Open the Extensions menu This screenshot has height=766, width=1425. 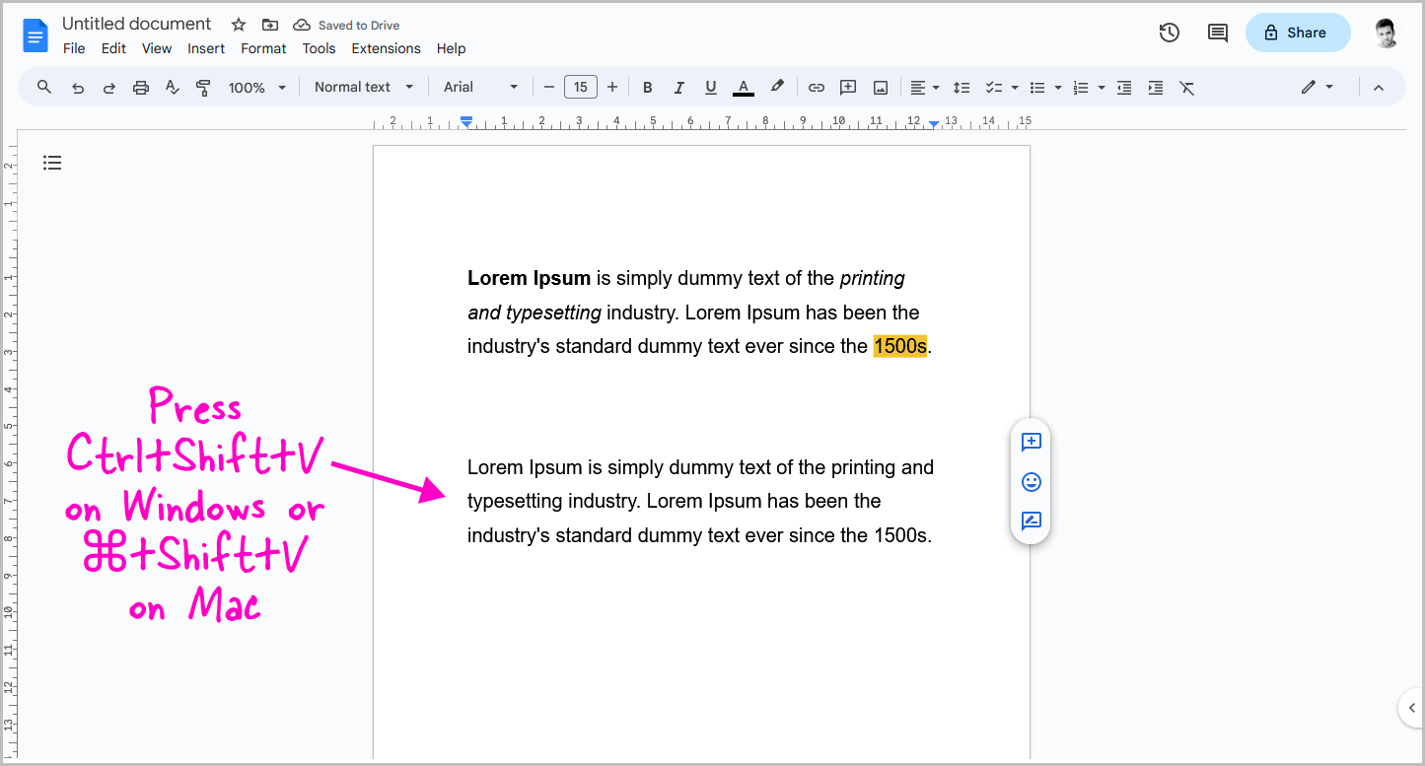point(386,48)
